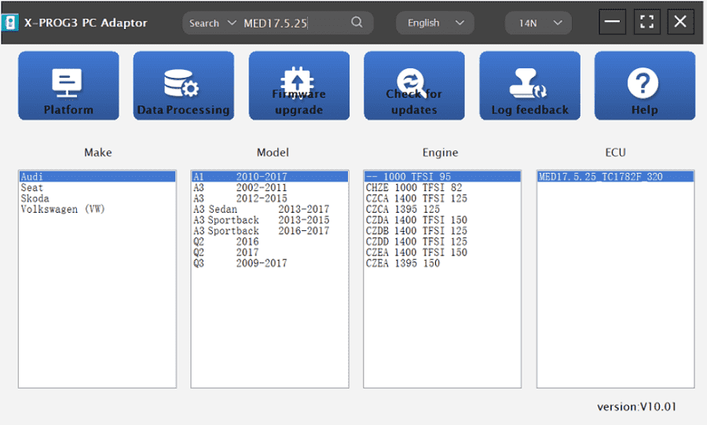
Task: Open the 14N dropdown
Action: (538, 23)
